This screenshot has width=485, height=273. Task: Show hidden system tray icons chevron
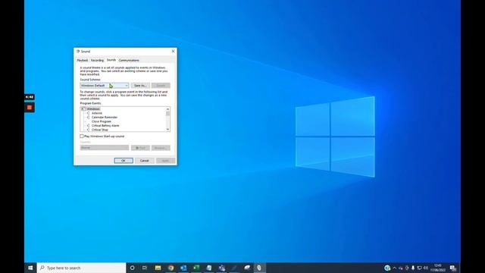pos(394,268)
